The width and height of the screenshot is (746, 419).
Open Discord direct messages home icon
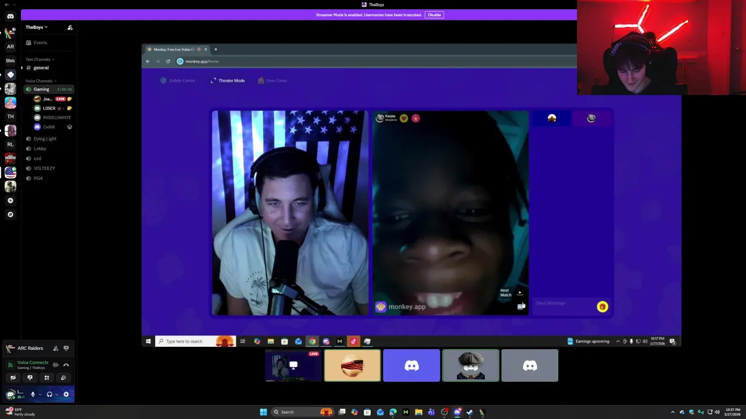pyautogui.click(x=10, y=16)
